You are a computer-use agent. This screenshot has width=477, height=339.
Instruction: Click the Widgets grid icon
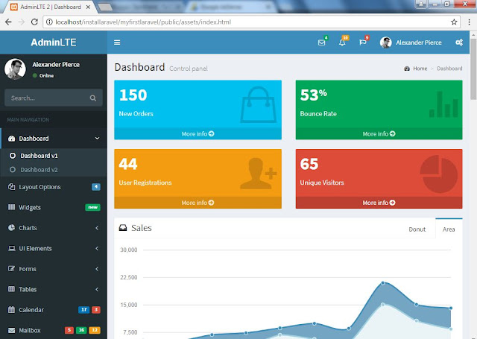click(12, 207)
